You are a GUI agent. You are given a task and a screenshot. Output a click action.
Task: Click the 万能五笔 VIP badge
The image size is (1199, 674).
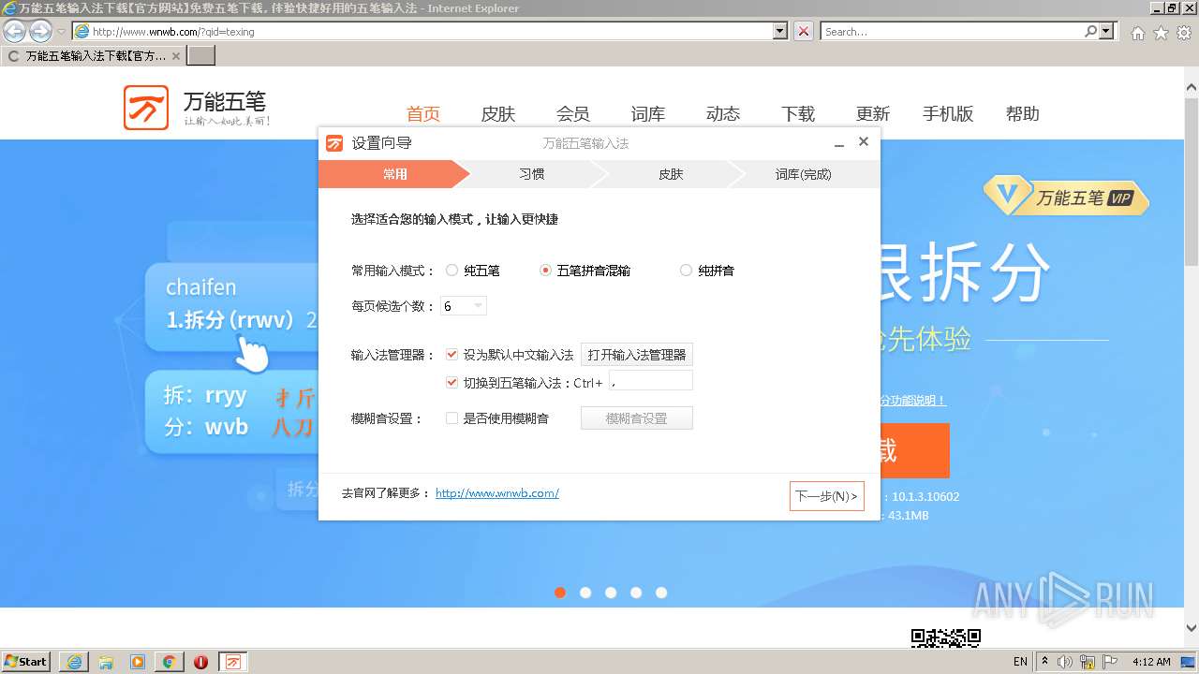click(x=1066, y=197)
